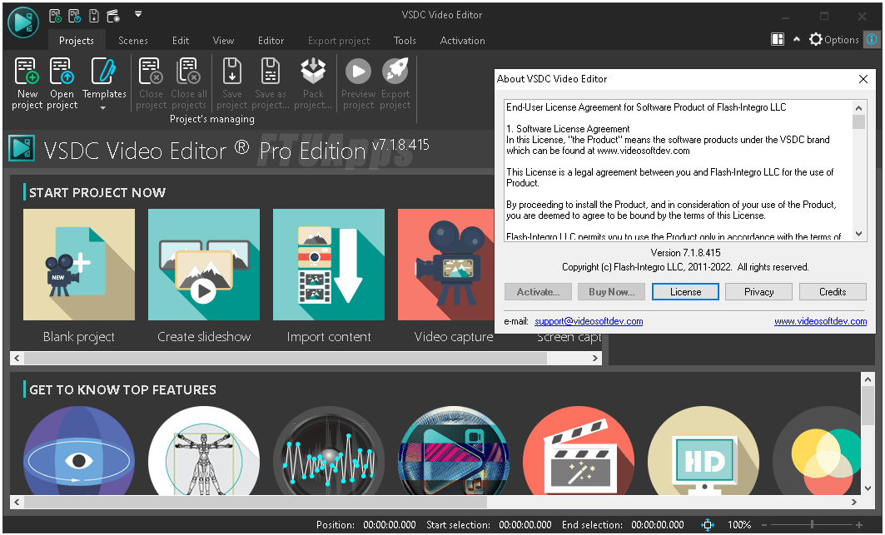The image size is (885, 535).
Task: Open the Tools tab
Action: click(x=405, y=41)
